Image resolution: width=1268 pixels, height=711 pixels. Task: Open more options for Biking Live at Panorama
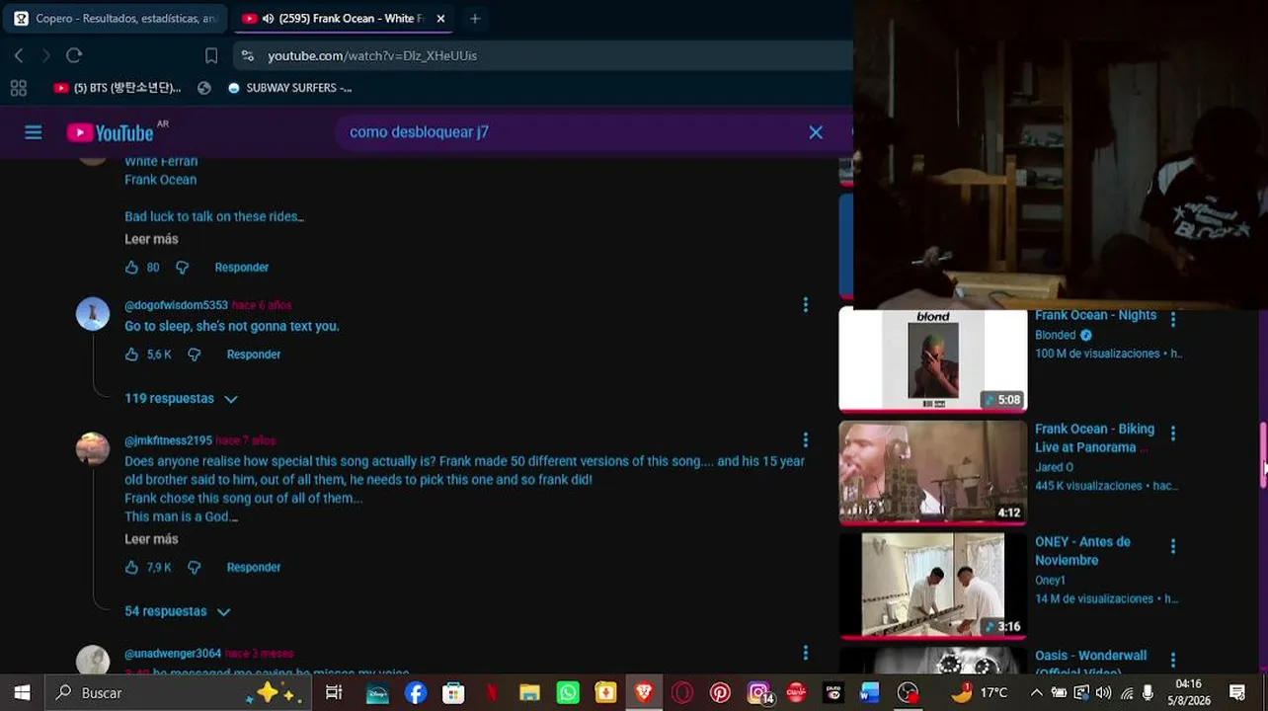[1172, 434]
